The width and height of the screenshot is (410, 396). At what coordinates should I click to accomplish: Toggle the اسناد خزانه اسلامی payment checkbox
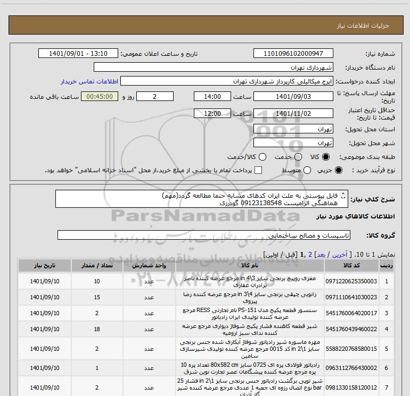coord(258,170)
